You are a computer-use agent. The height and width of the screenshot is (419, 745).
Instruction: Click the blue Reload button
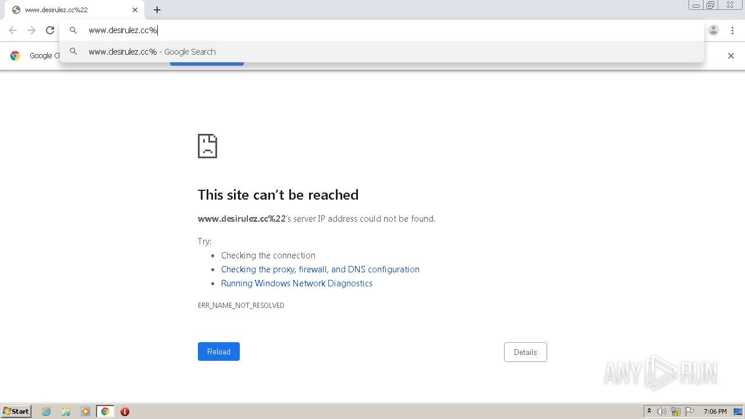[x=219, y=351]
